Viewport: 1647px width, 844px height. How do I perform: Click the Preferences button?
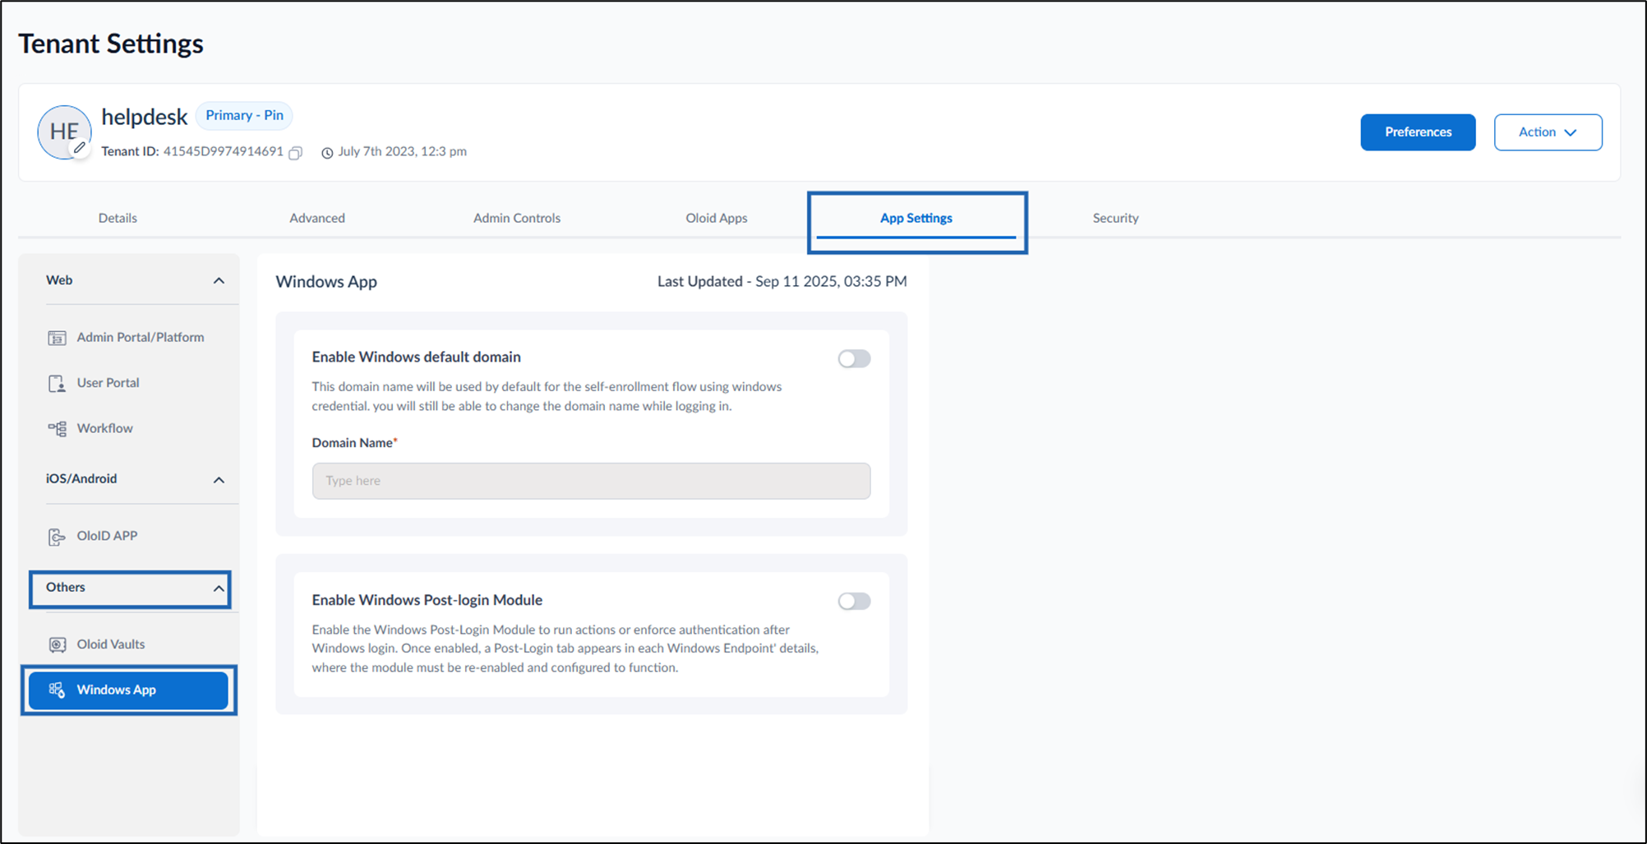tap(1418, 132)
